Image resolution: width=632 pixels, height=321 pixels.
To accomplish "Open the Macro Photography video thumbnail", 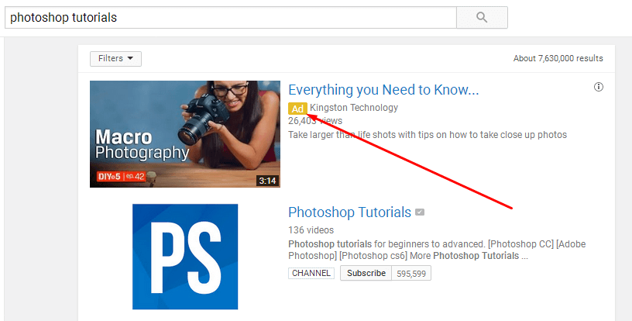I will coord(185,134).
